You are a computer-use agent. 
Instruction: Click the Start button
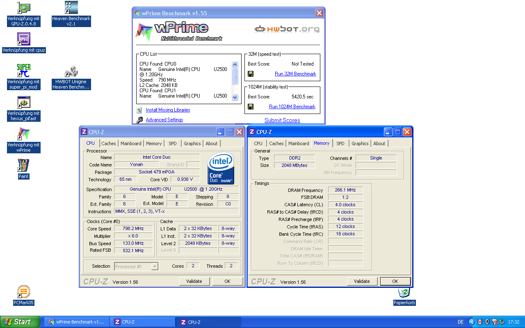pos(20,322)
